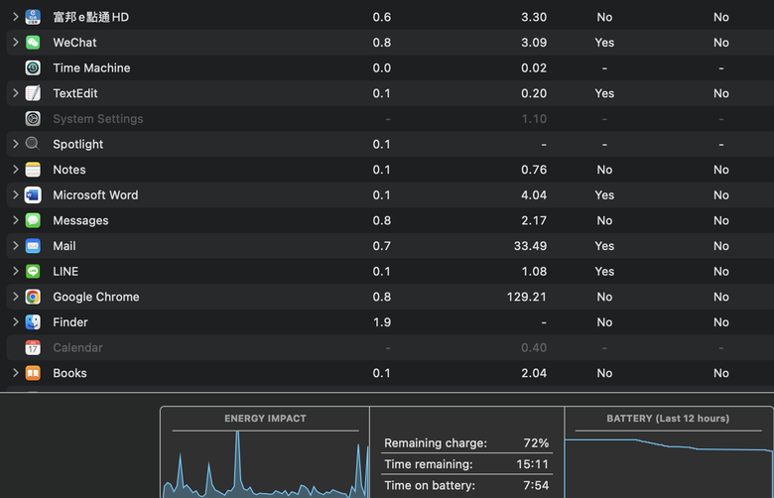
Task: Select the dimmed Calendar row name
Action: (77, 347)
